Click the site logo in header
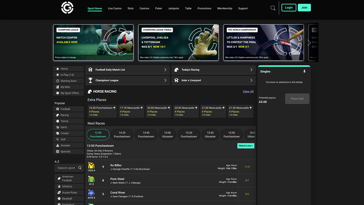This screenshot has width=364, height=205. point(68,8)
